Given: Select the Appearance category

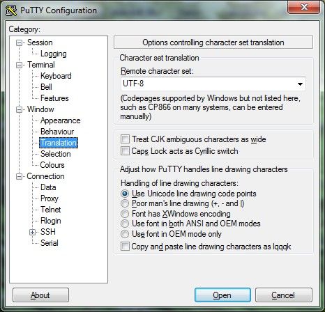Looking at the screenshot, I should pyautogui.click(x=60, y=120).
